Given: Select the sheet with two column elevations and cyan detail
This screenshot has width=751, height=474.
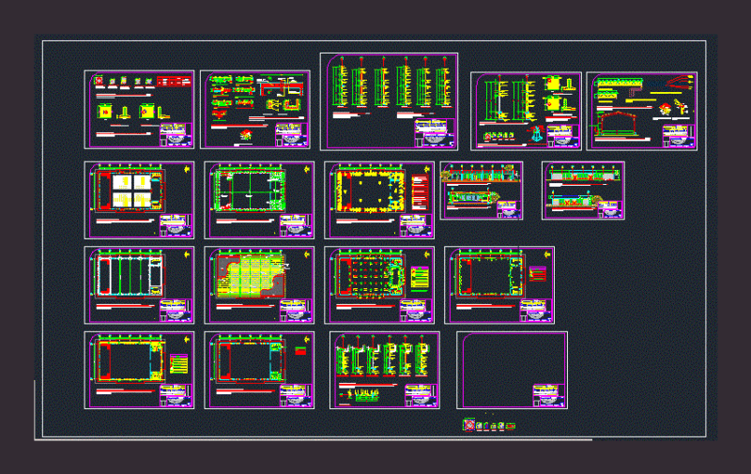Looking at the screenshot, I should coord(526,111).
